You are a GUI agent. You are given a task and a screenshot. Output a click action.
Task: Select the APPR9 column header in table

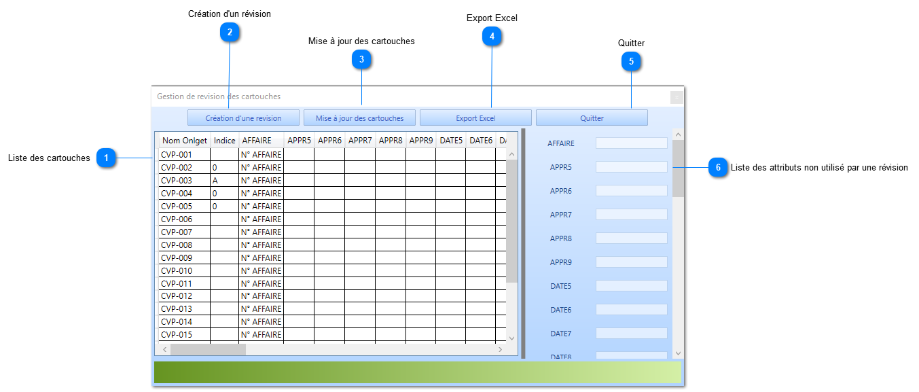(x=421, y=141)
